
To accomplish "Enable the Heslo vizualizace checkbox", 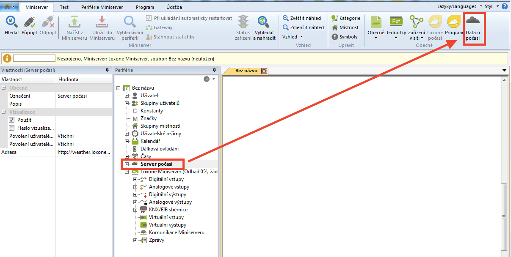I will (12, 128).
